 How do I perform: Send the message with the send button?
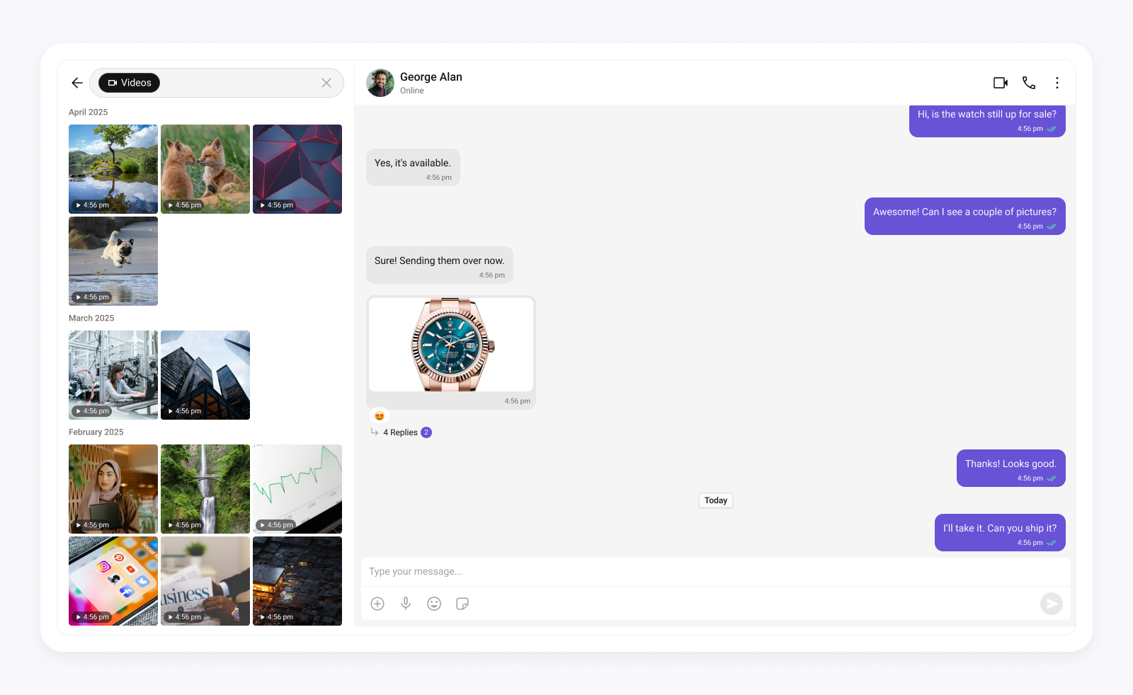(x=1052, y=604)
